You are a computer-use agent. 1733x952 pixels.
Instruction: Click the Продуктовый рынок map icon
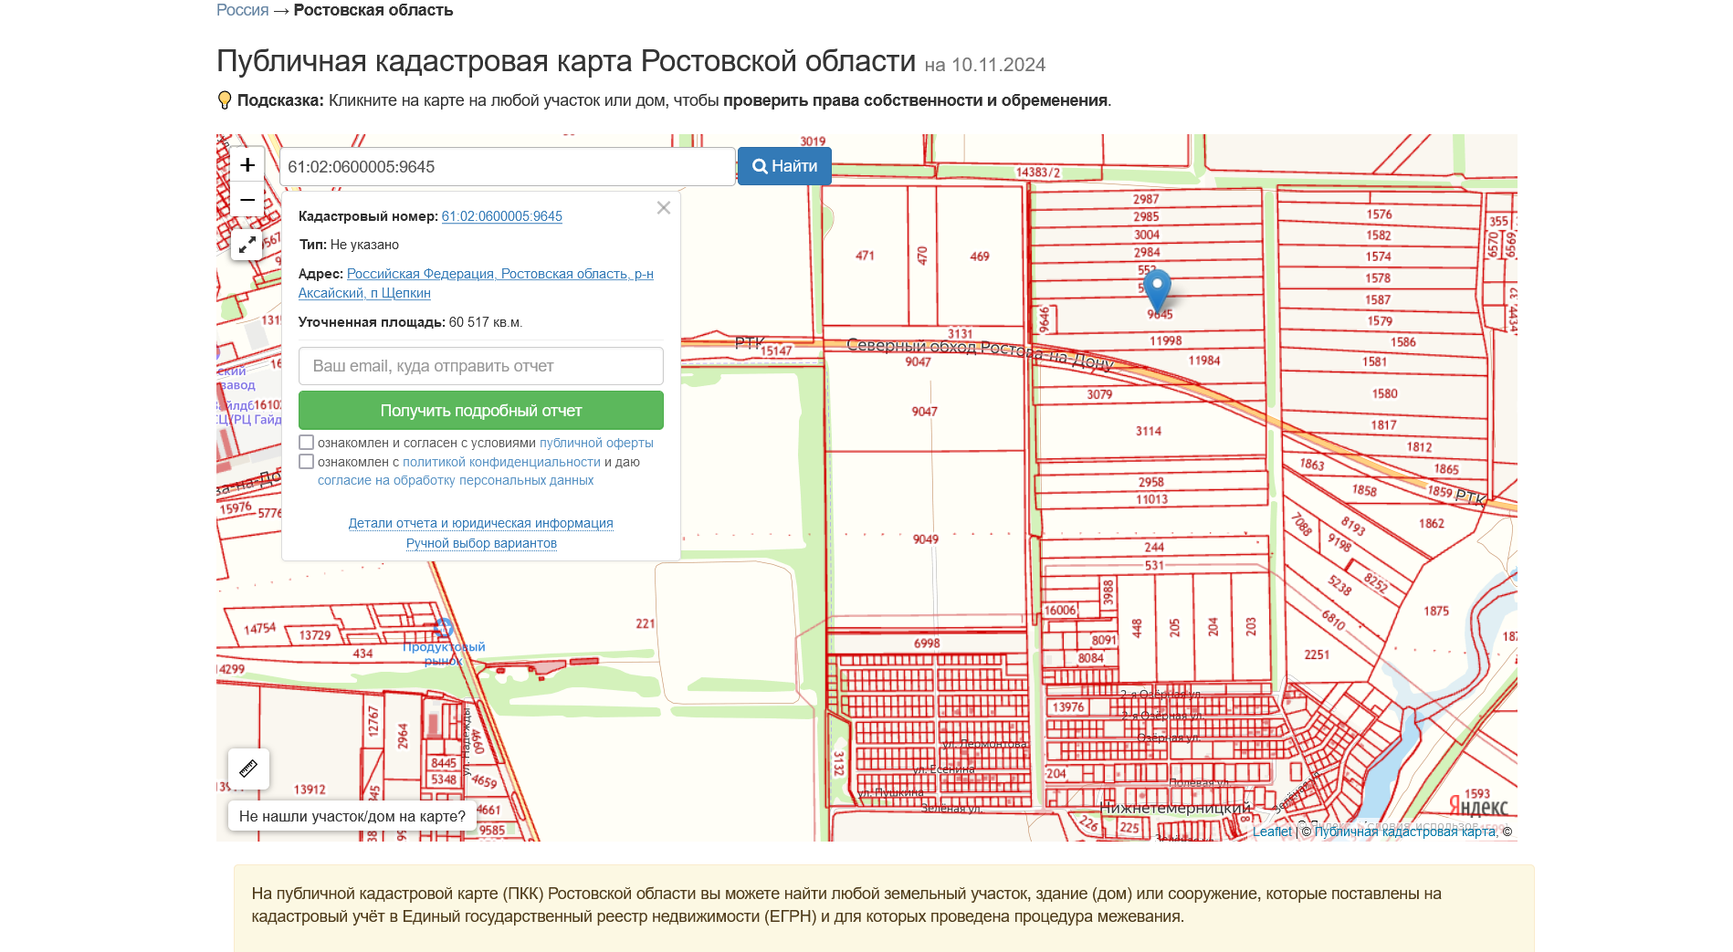tap(444, 628)
